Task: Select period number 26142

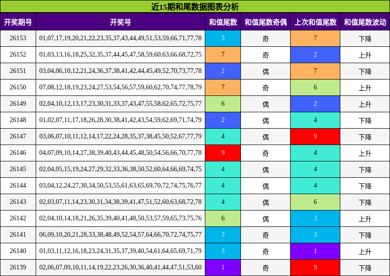Action: [x=18, y=218]
